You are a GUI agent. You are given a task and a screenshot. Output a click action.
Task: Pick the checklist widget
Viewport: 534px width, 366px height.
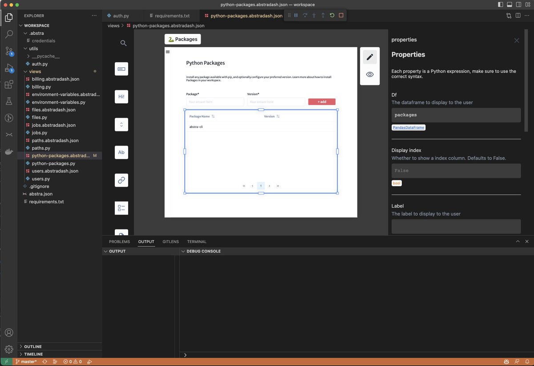[x=121, y=208]
